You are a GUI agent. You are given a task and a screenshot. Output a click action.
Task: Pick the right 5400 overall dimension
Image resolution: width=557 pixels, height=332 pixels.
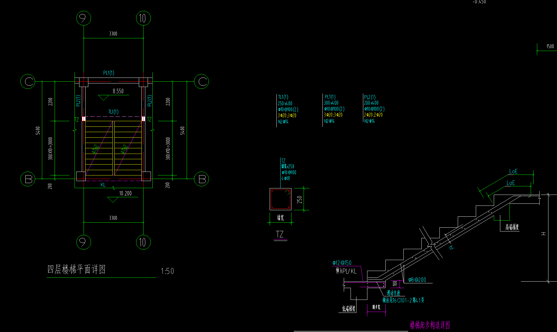[x=183, y=131]
